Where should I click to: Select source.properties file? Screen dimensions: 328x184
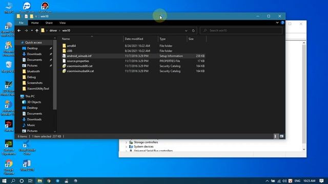tap(78, 61)
